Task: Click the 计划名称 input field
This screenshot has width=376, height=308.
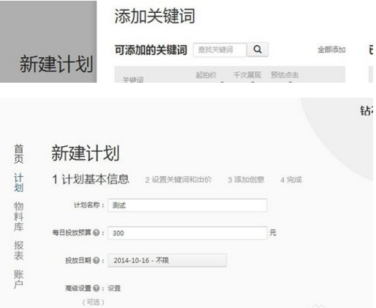Action: point(187,205)
